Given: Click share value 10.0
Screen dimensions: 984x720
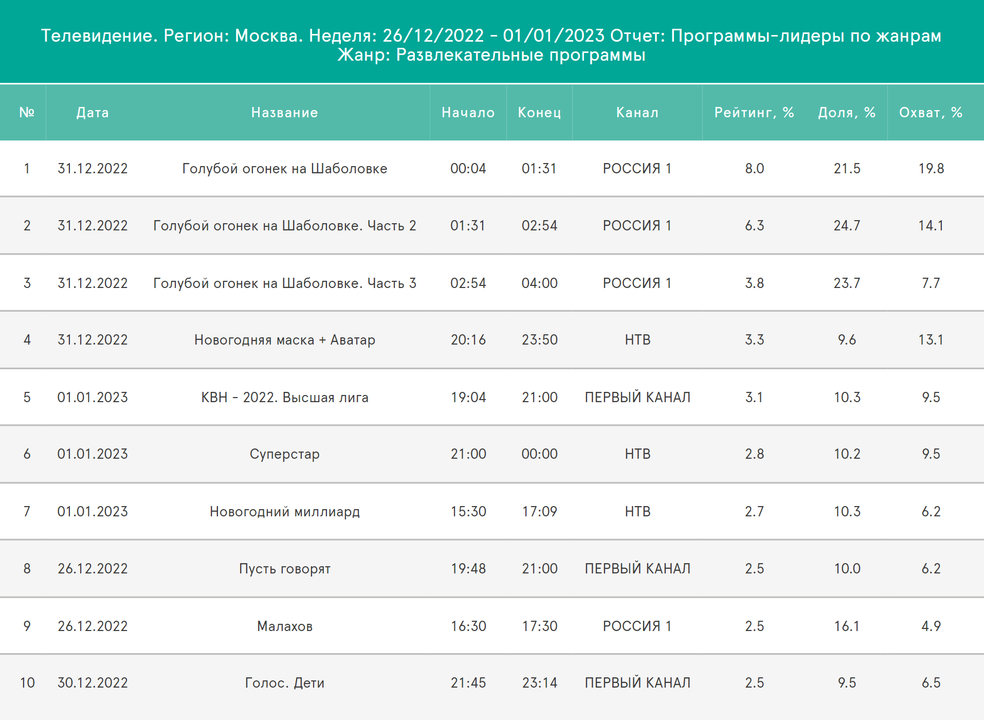Looking at the screenshot, I should (x=847, y=569).
